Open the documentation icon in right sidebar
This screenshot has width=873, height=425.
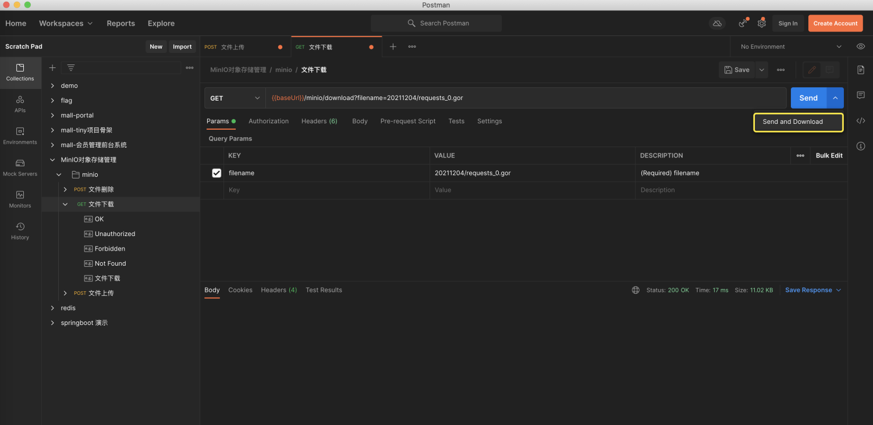[861, 70]
